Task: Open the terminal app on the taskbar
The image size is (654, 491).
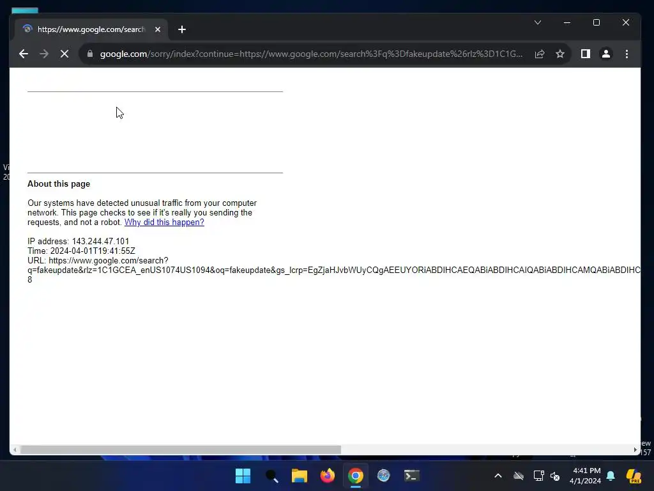Action: click(412, 476)
